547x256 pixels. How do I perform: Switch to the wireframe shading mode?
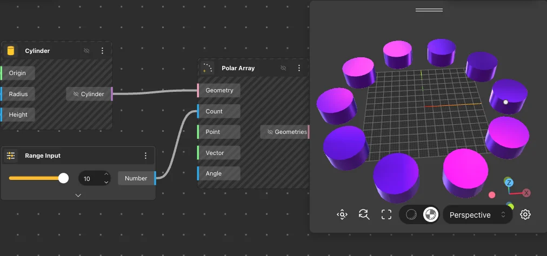click(x=411, y=215)
